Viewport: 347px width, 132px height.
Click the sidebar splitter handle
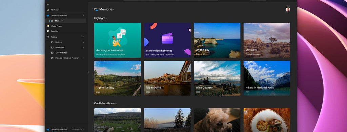88,72
